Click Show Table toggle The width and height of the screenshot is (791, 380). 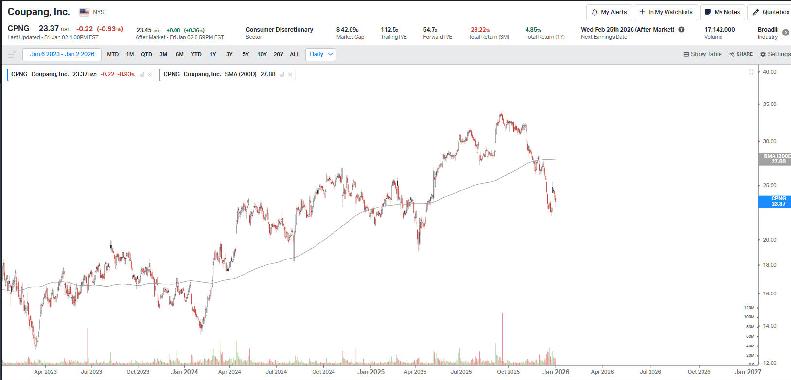703,54
